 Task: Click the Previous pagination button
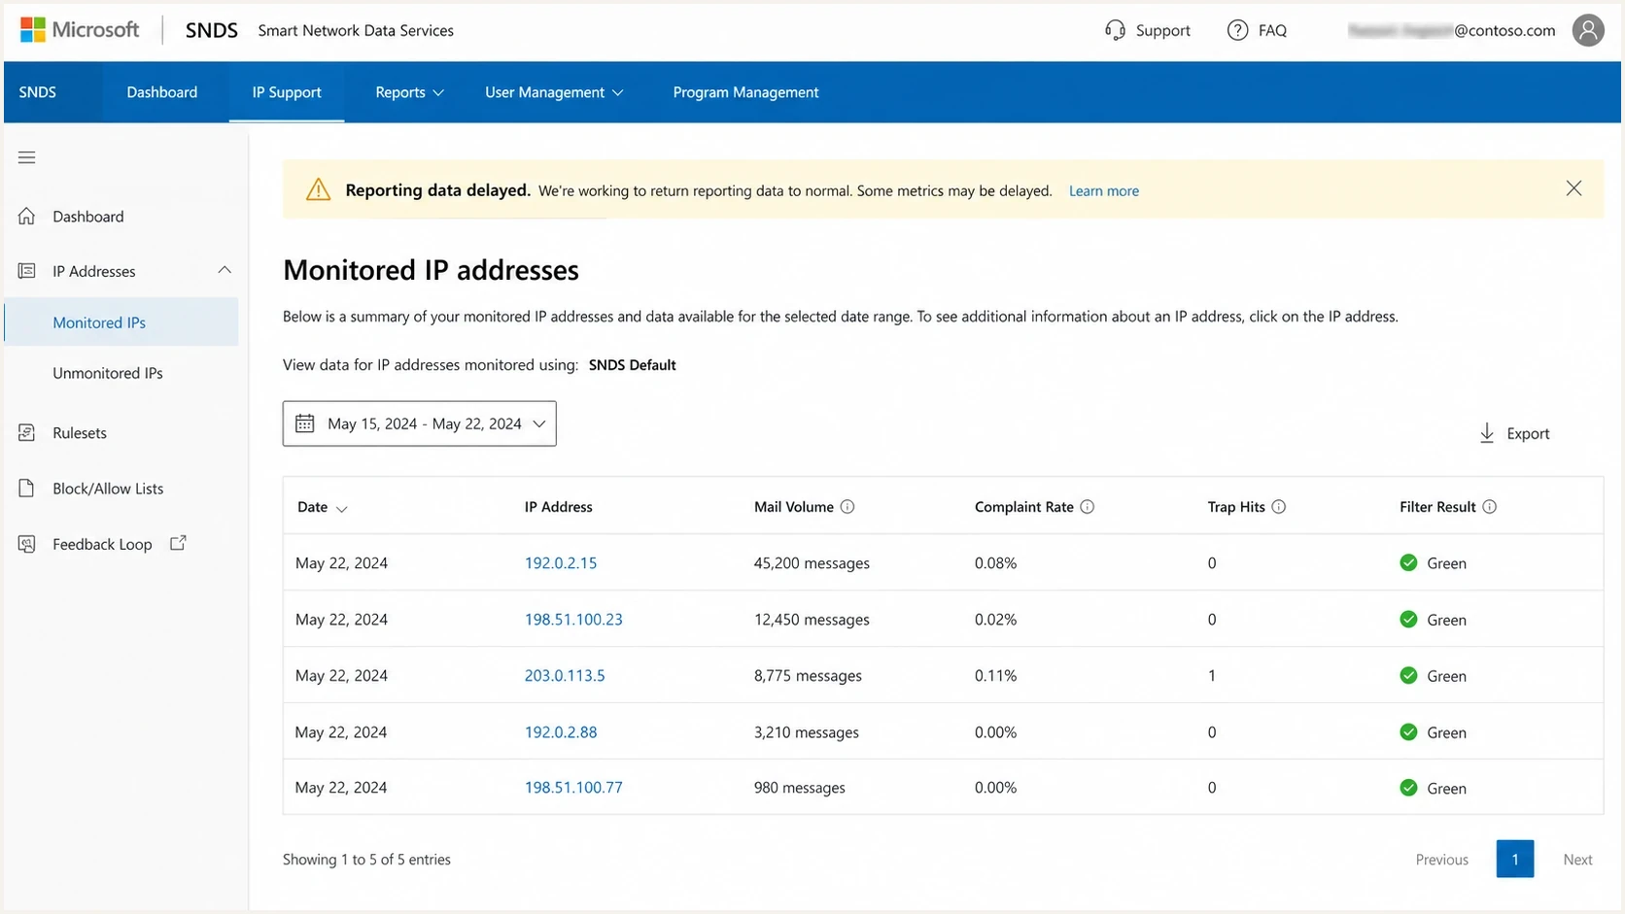(1442, 860)
